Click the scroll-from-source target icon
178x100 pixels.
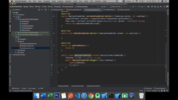point(39,10)
